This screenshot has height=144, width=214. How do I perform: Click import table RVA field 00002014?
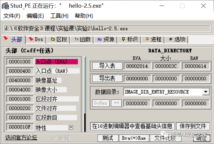137,66
